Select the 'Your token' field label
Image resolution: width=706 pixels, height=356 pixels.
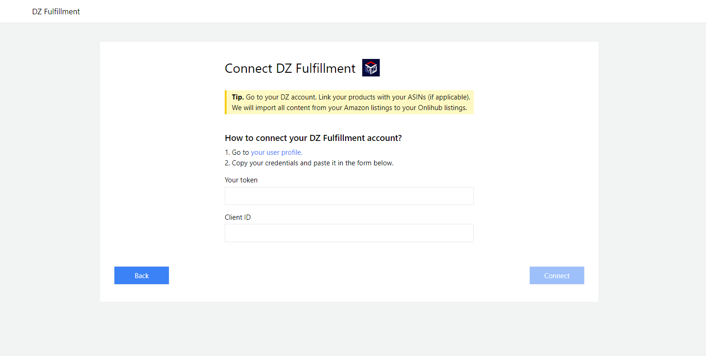point(241,180)
